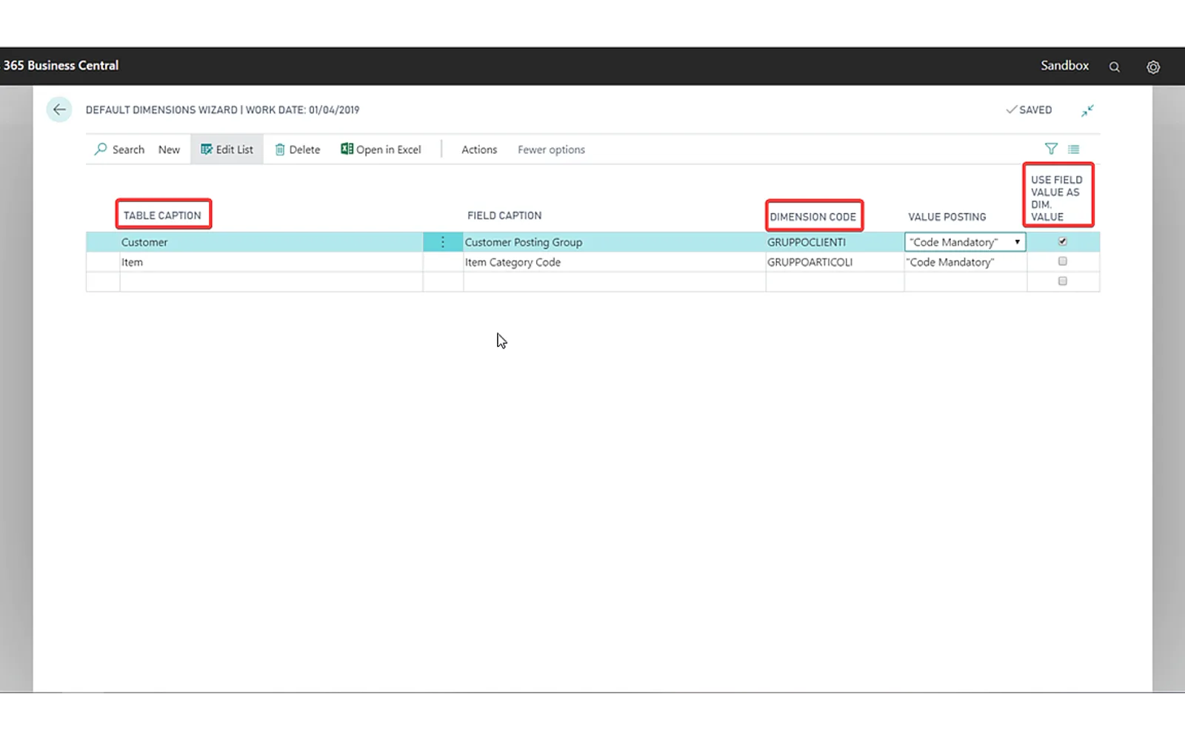Go back using the arrow button

[59, 110]
